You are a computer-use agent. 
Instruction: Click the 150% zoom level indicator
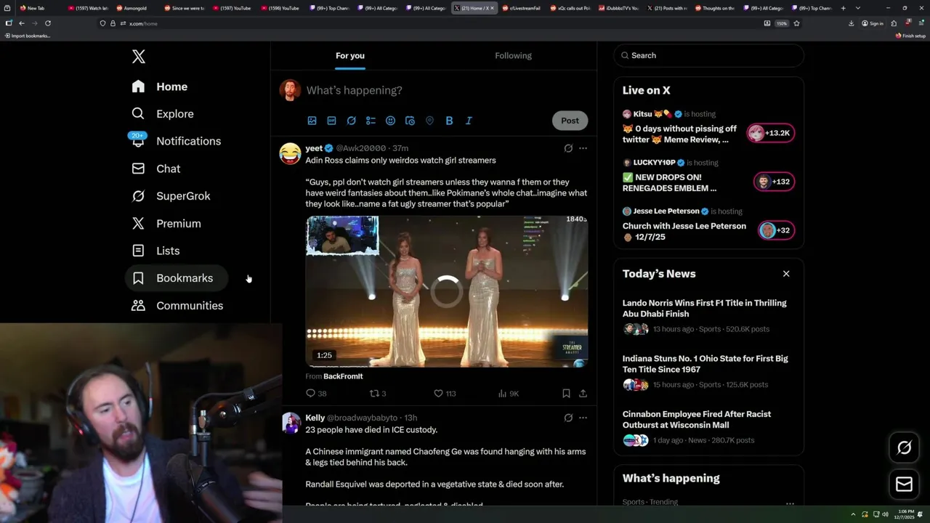782,23
